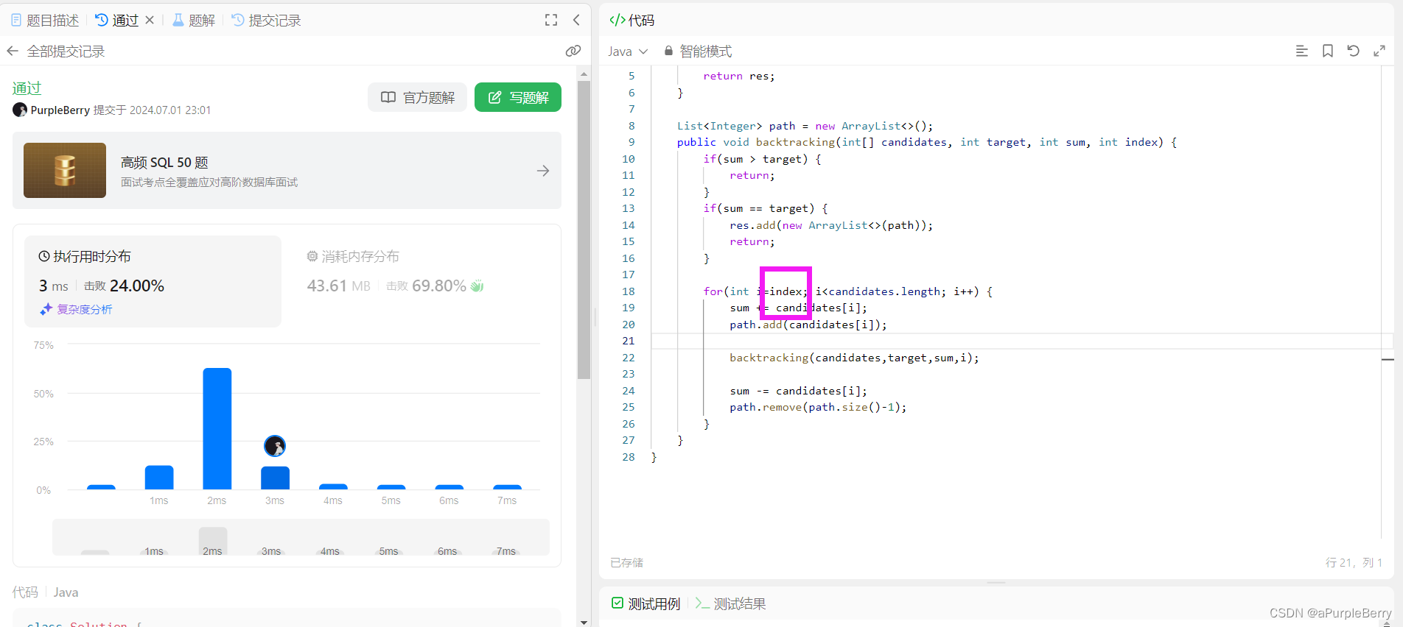Click line number 21 in editor

coord(628,341)
